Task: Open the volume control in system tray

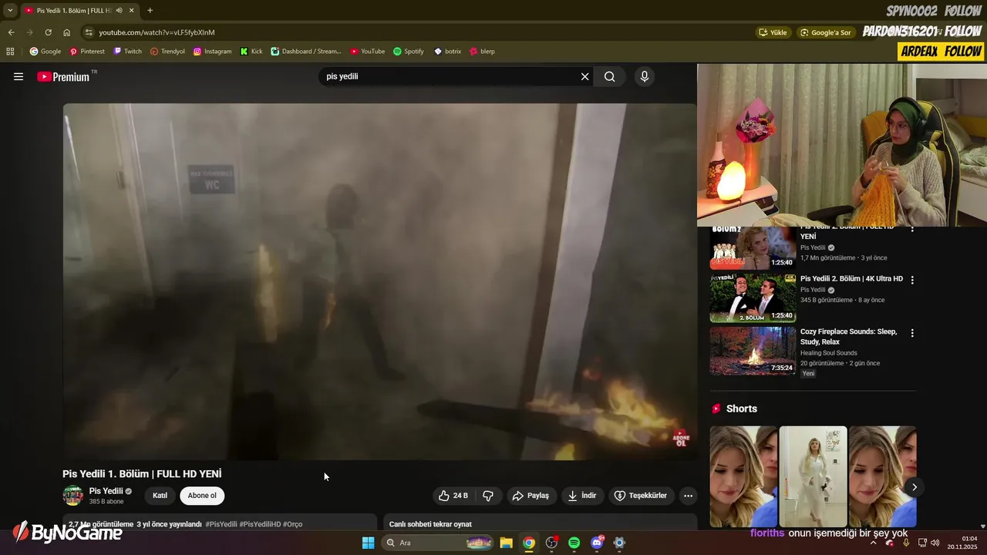Action: tap(935, 543)
